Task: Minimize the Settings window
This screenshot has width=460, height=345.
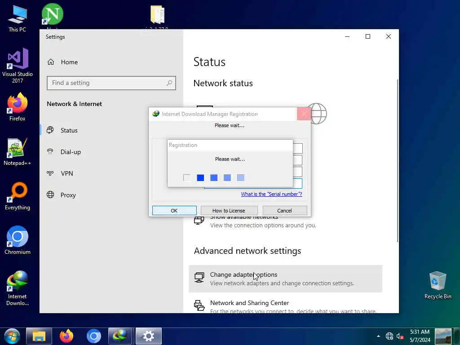Action: 347,36
